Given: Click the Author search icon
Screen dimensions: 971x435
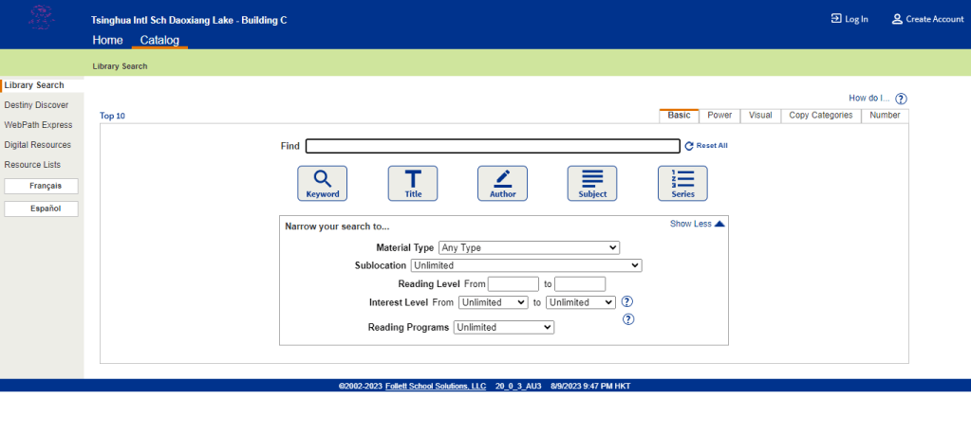Looking at the screenshot, I should tap(502, 183).
